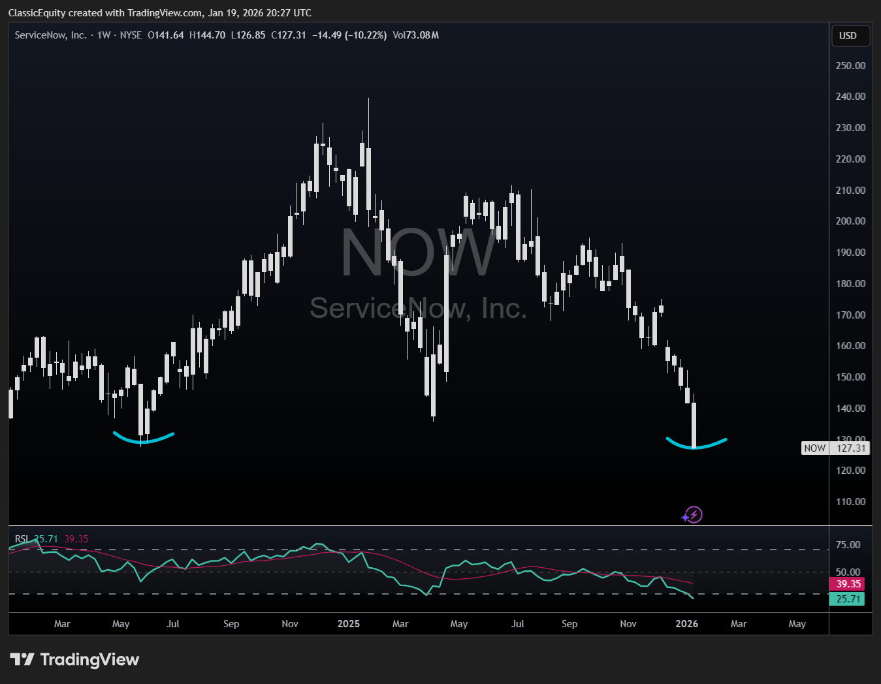
Task: Click the last May label after 2026
Action: click(x=797, y=624)
